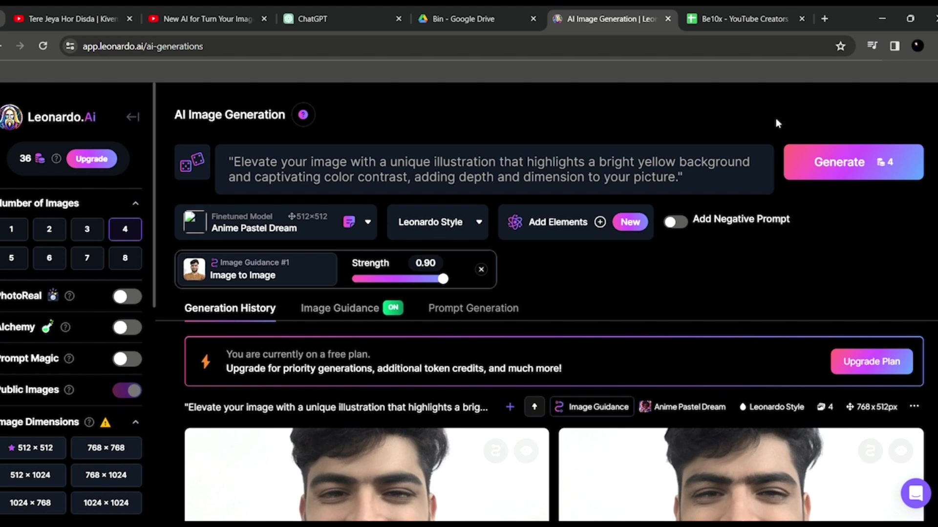Open Prompt Magic help tooltip icon

tap(69, 359)
